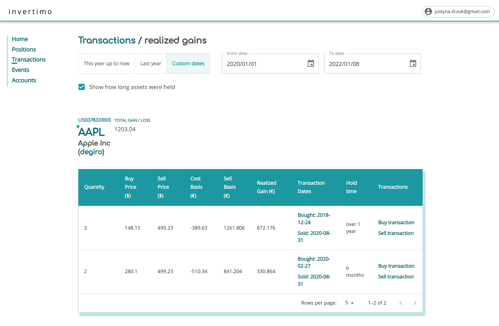Open the justyna.ilczuk@gmail.com account menu
The width and height of the screenshot is (499, 326).
point(462,12)
